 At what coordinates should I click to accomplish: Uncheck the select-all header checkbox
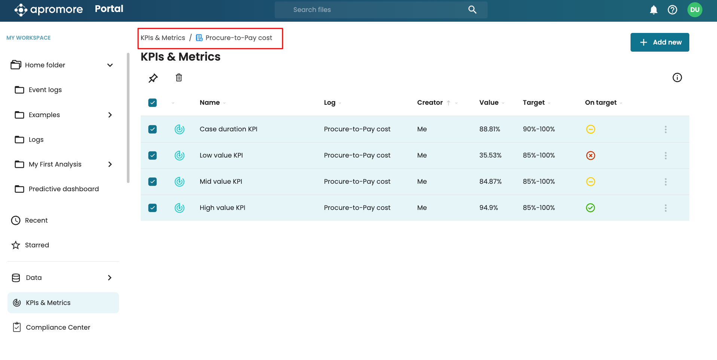(x=152, y=103)
